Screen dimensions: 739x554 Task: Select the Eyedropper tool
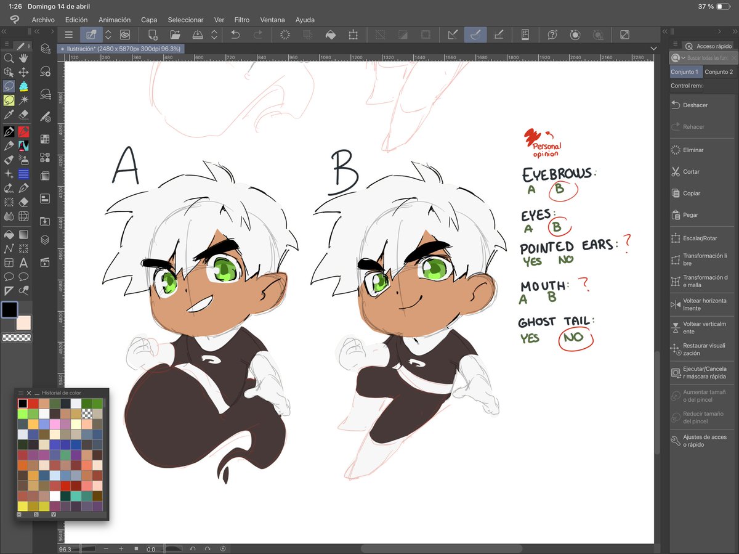[x=9, y=115]
